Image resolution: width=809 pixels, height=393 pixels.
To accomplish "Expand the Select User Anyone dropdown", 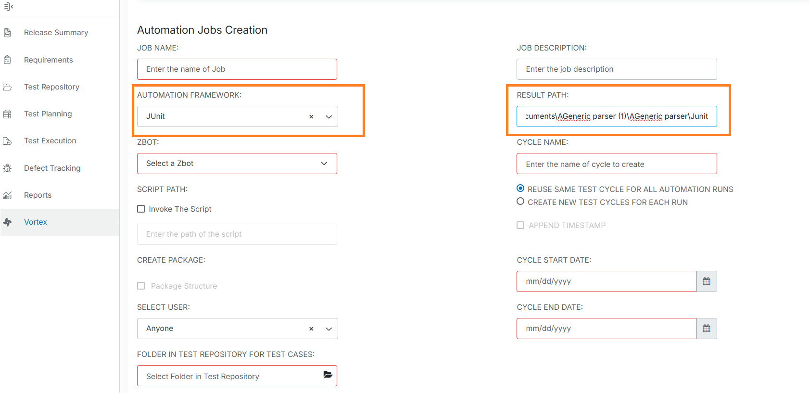I will [x=329, y=329].
